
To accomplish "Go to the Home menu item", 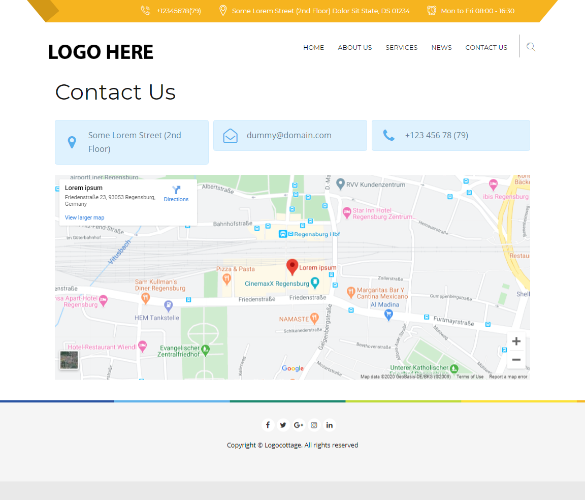I will pos(313,47).
